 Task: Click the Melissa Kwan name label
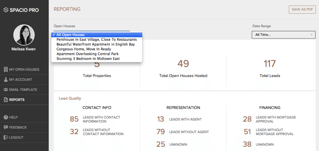point(24,49)
